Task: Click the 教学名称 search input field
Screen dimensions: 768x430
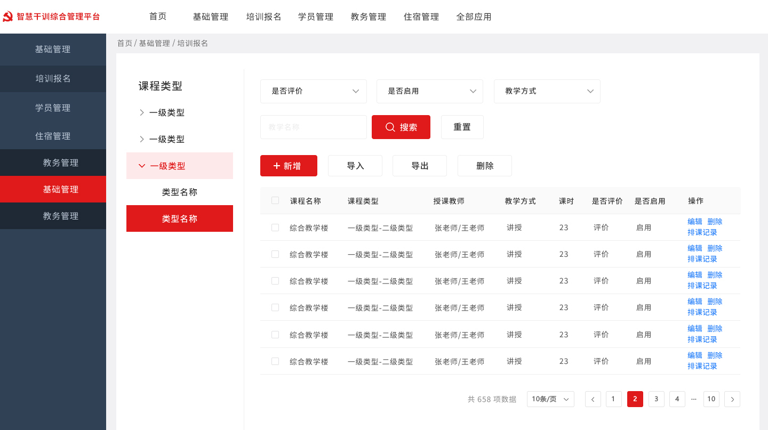Action: (x=313, y=127)
